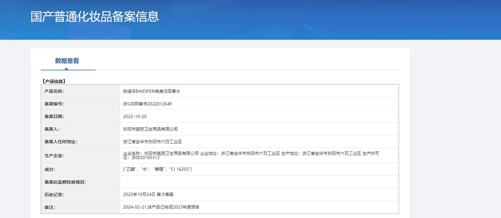Viewport: 501px width, 218px height.
Task: Click the empty 备案后监督检查情况 value cell
Action: click(259, 182)
